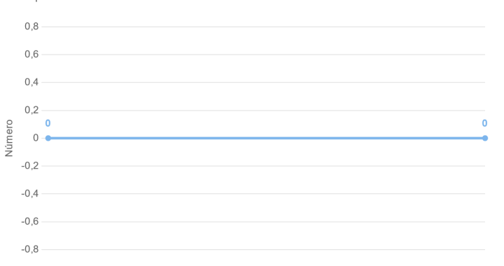Screen dimensions: 504x266
Task: Click the gridline at value 0,2
Action: 263,110
